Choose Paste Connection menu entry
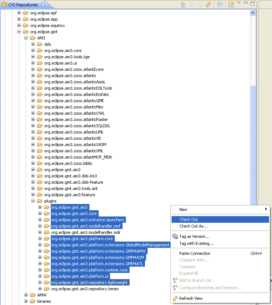 [220, 253]
